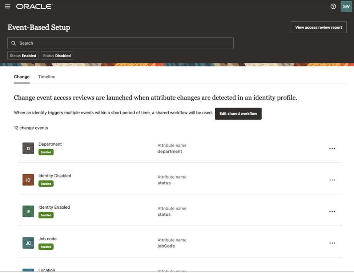Image resolution: width=354 pixels, height=273 pixels.
Task: Open actions menu for Identity Disabled event
Action: [x=332, y=180]
